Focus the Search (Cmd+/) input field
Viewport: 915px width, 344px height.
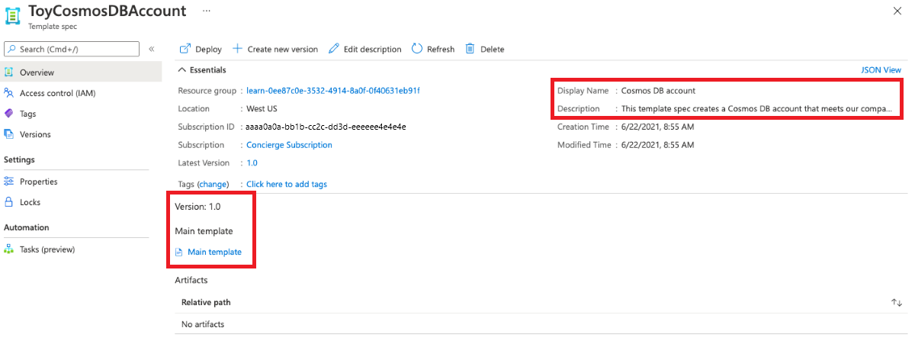[x=72, y=49]
